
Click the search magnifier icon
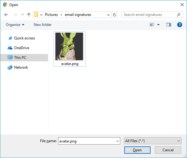(x=178, y=15)
